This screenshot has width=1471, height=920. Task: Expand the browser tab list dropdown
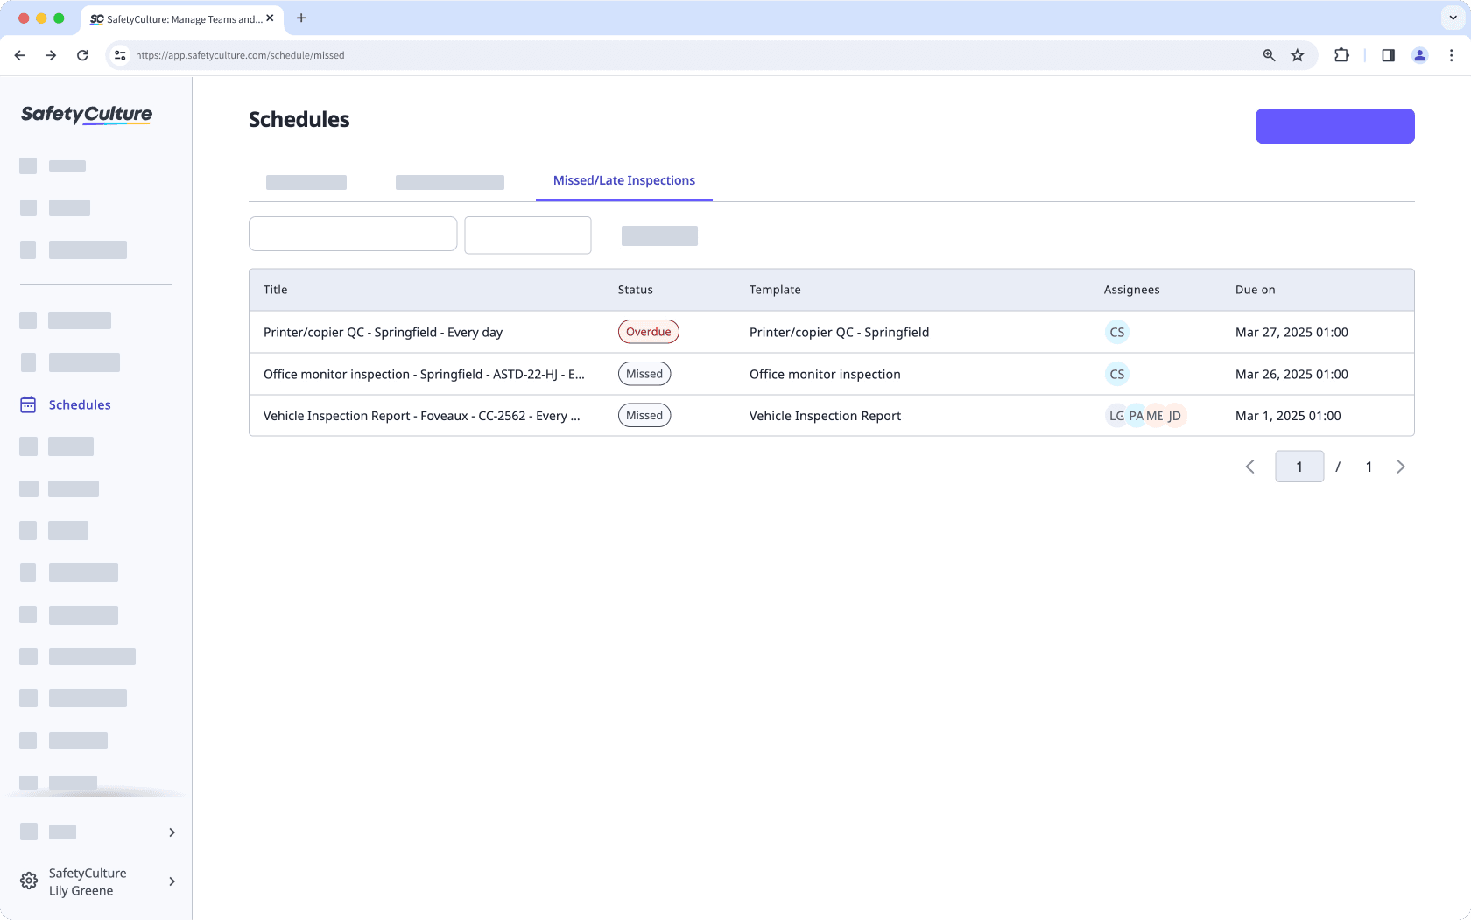pyautogui.click(x=1453, y=18)
